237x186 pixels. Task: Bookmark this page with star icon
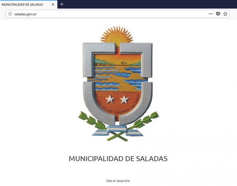click(x=225, y=14)
